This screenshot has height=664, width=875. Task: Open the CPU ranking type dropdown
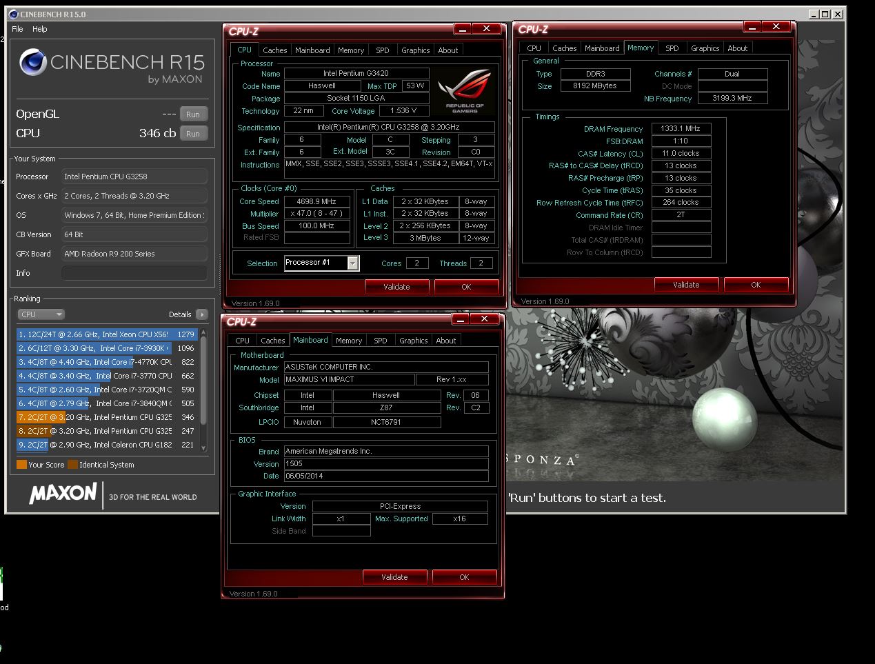click(x=41, y=314)
